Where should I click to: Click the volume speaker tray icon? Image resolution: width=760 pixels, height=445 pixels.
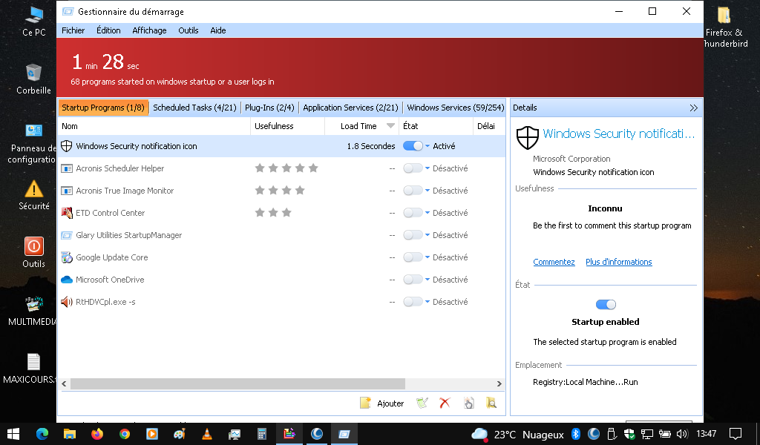click(x=682, y=434)
